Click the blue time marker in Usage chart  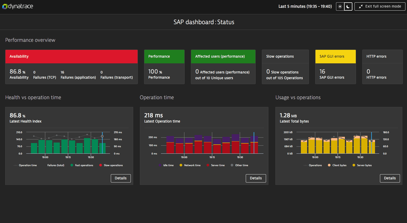(371, 143)
